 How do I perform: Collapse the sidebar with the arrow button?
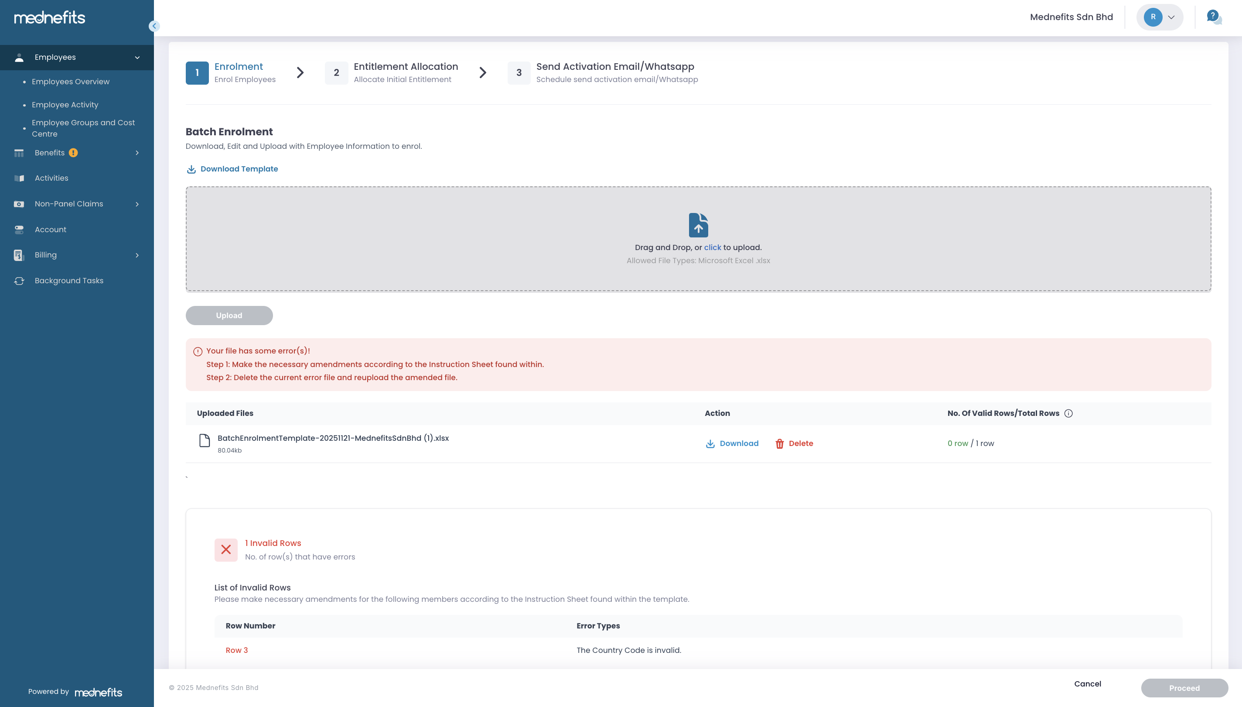(154, 26)
